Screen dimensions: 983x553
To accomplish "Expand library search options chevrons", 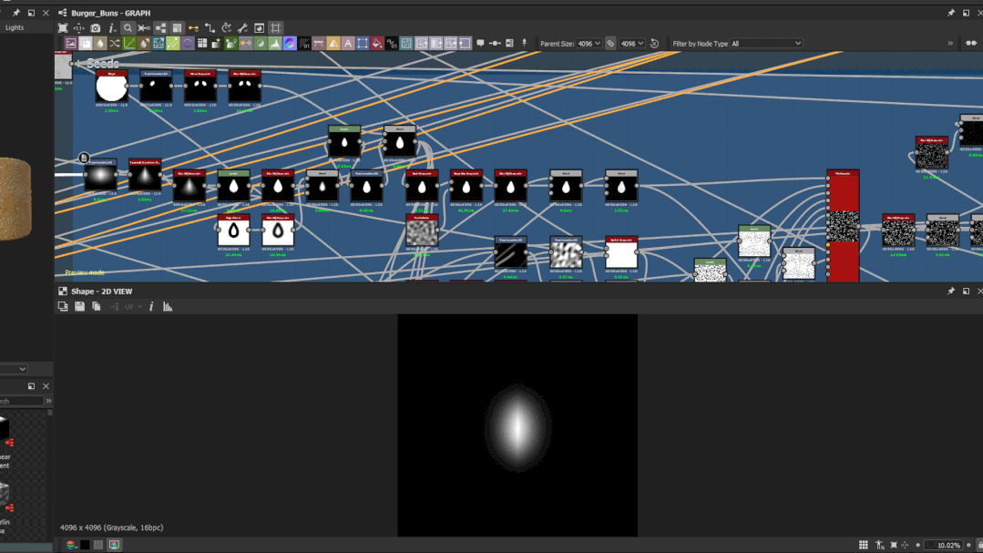I will click(x=48, y=401).
